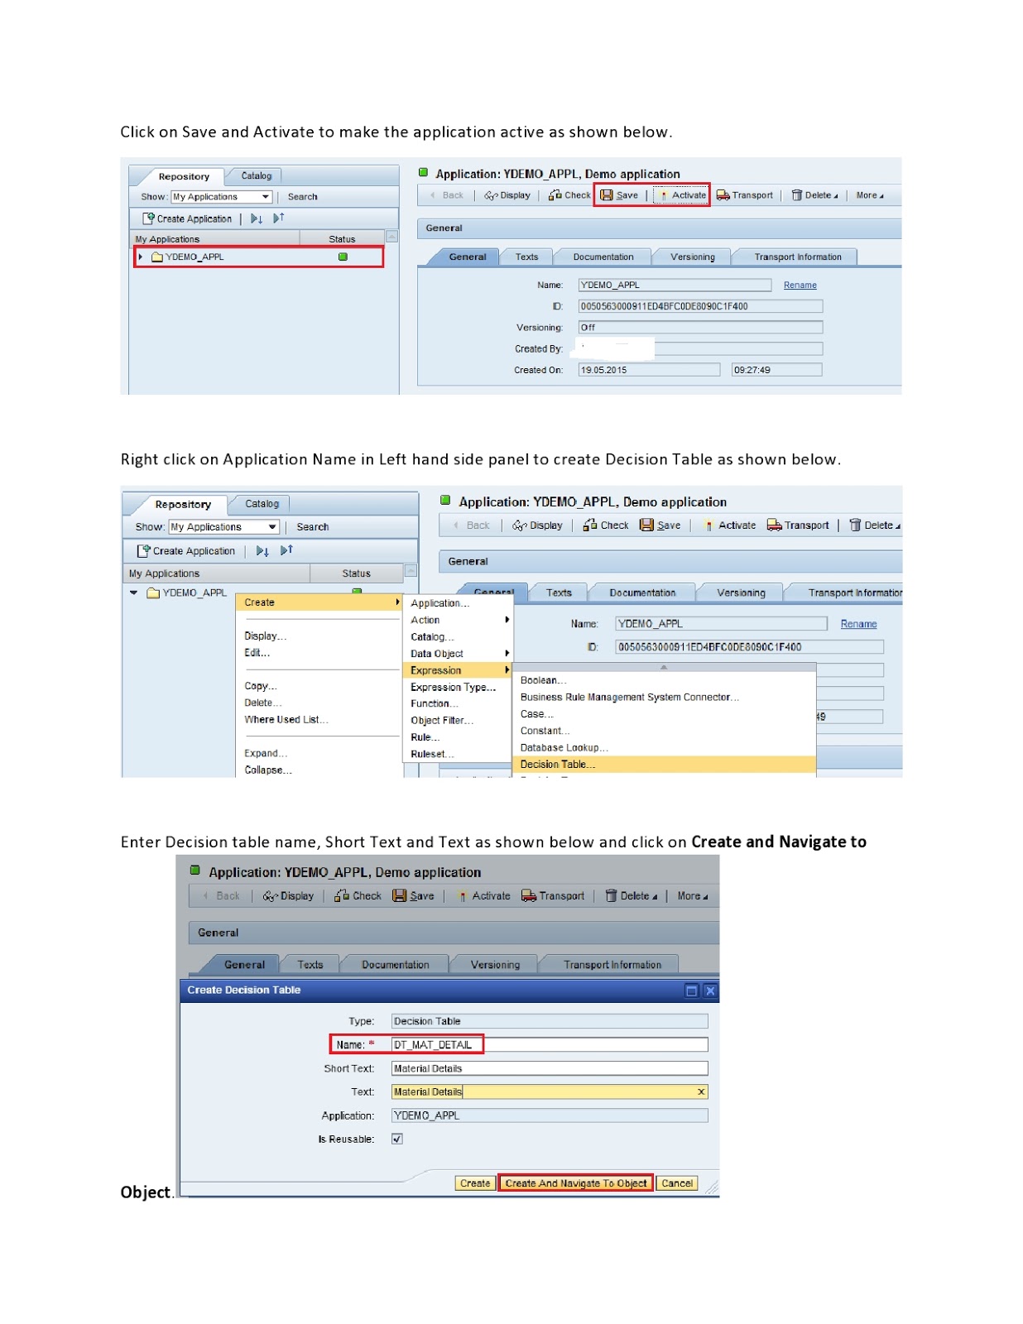
Task: Open the More dropdown in the top screenshot
Action: pos(869,195)
